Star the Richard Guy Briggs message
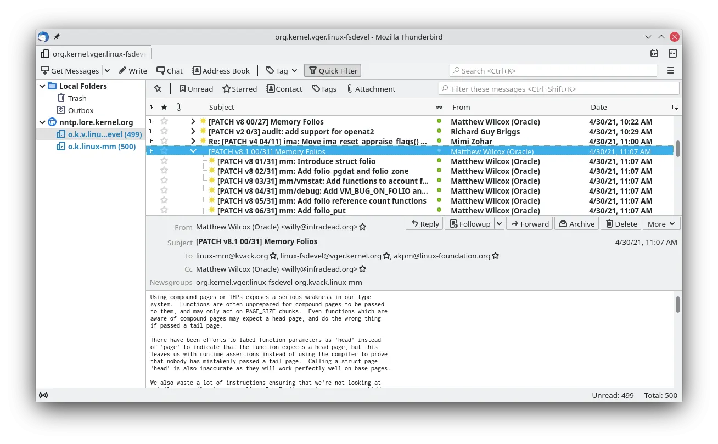This screenshot has height=444, width=718. 164,131
